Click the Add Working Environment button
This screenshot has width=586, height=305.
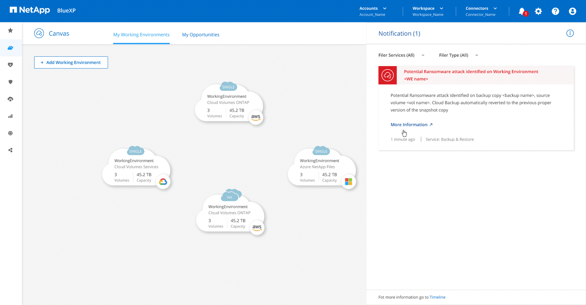click(71, 62)
